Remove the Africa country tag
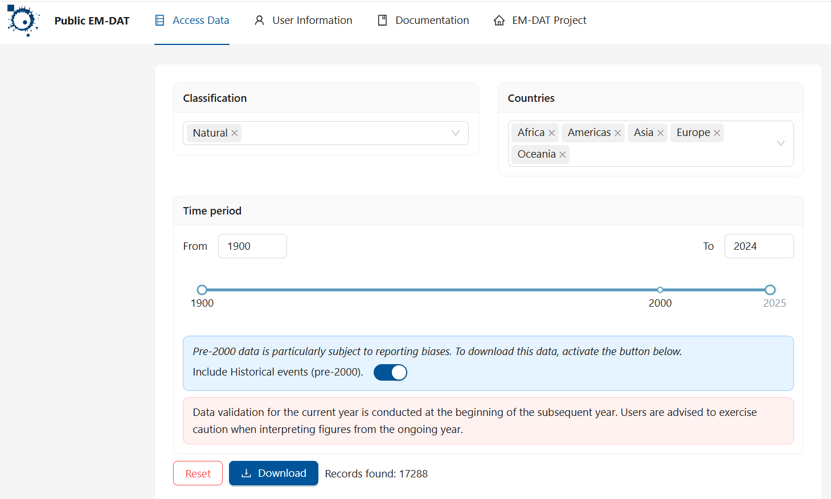The width and height of the screenshot is (831, 499). click(551, 133)
